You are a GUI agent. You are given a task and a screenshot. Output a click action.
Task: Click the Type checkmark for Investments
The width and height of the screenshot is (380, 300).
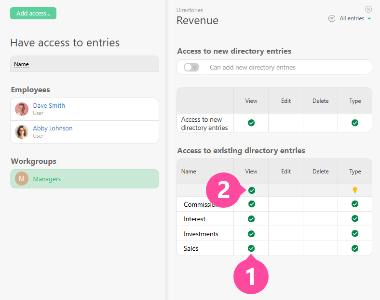(355, 234)
